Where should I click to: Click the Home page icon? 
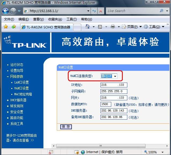(88, 27)
